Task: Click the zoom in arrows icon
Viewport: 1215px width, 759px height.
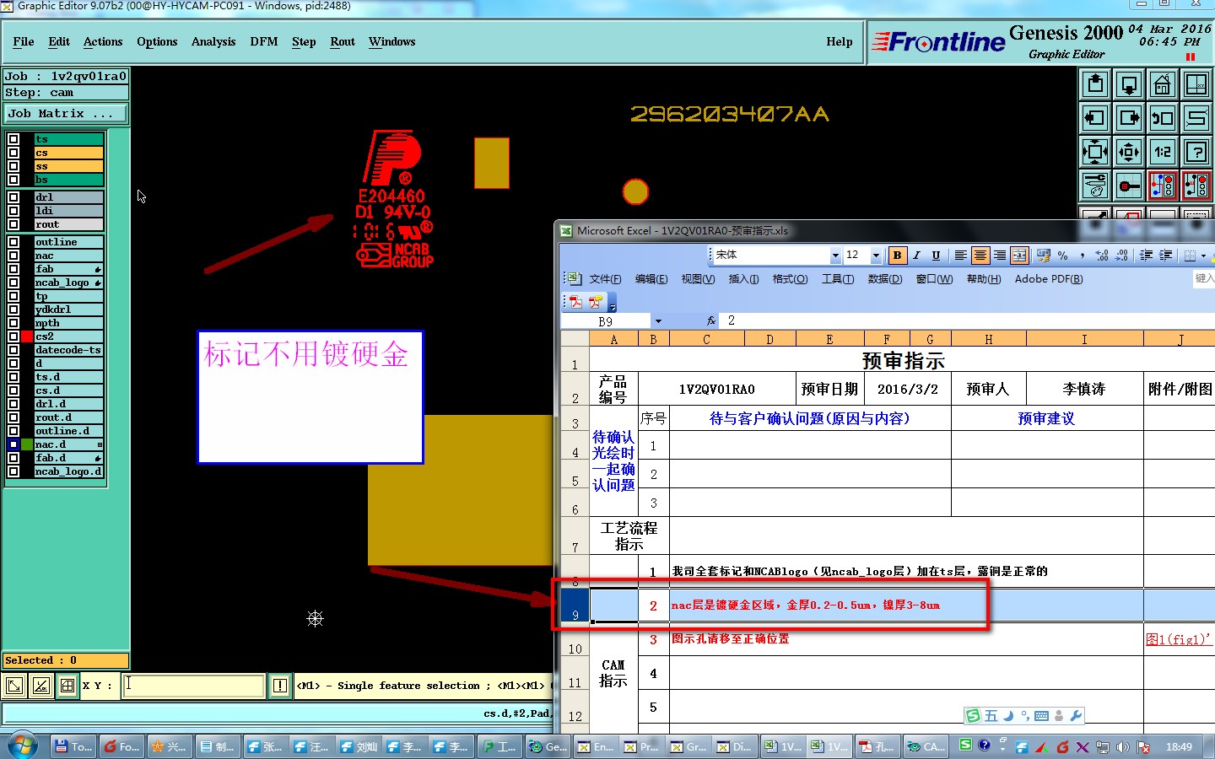Action: 1095,152
